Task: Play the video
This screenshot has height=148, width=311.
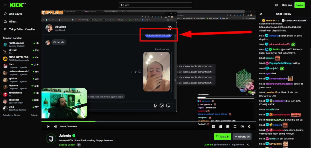Action: click(48, 127)
